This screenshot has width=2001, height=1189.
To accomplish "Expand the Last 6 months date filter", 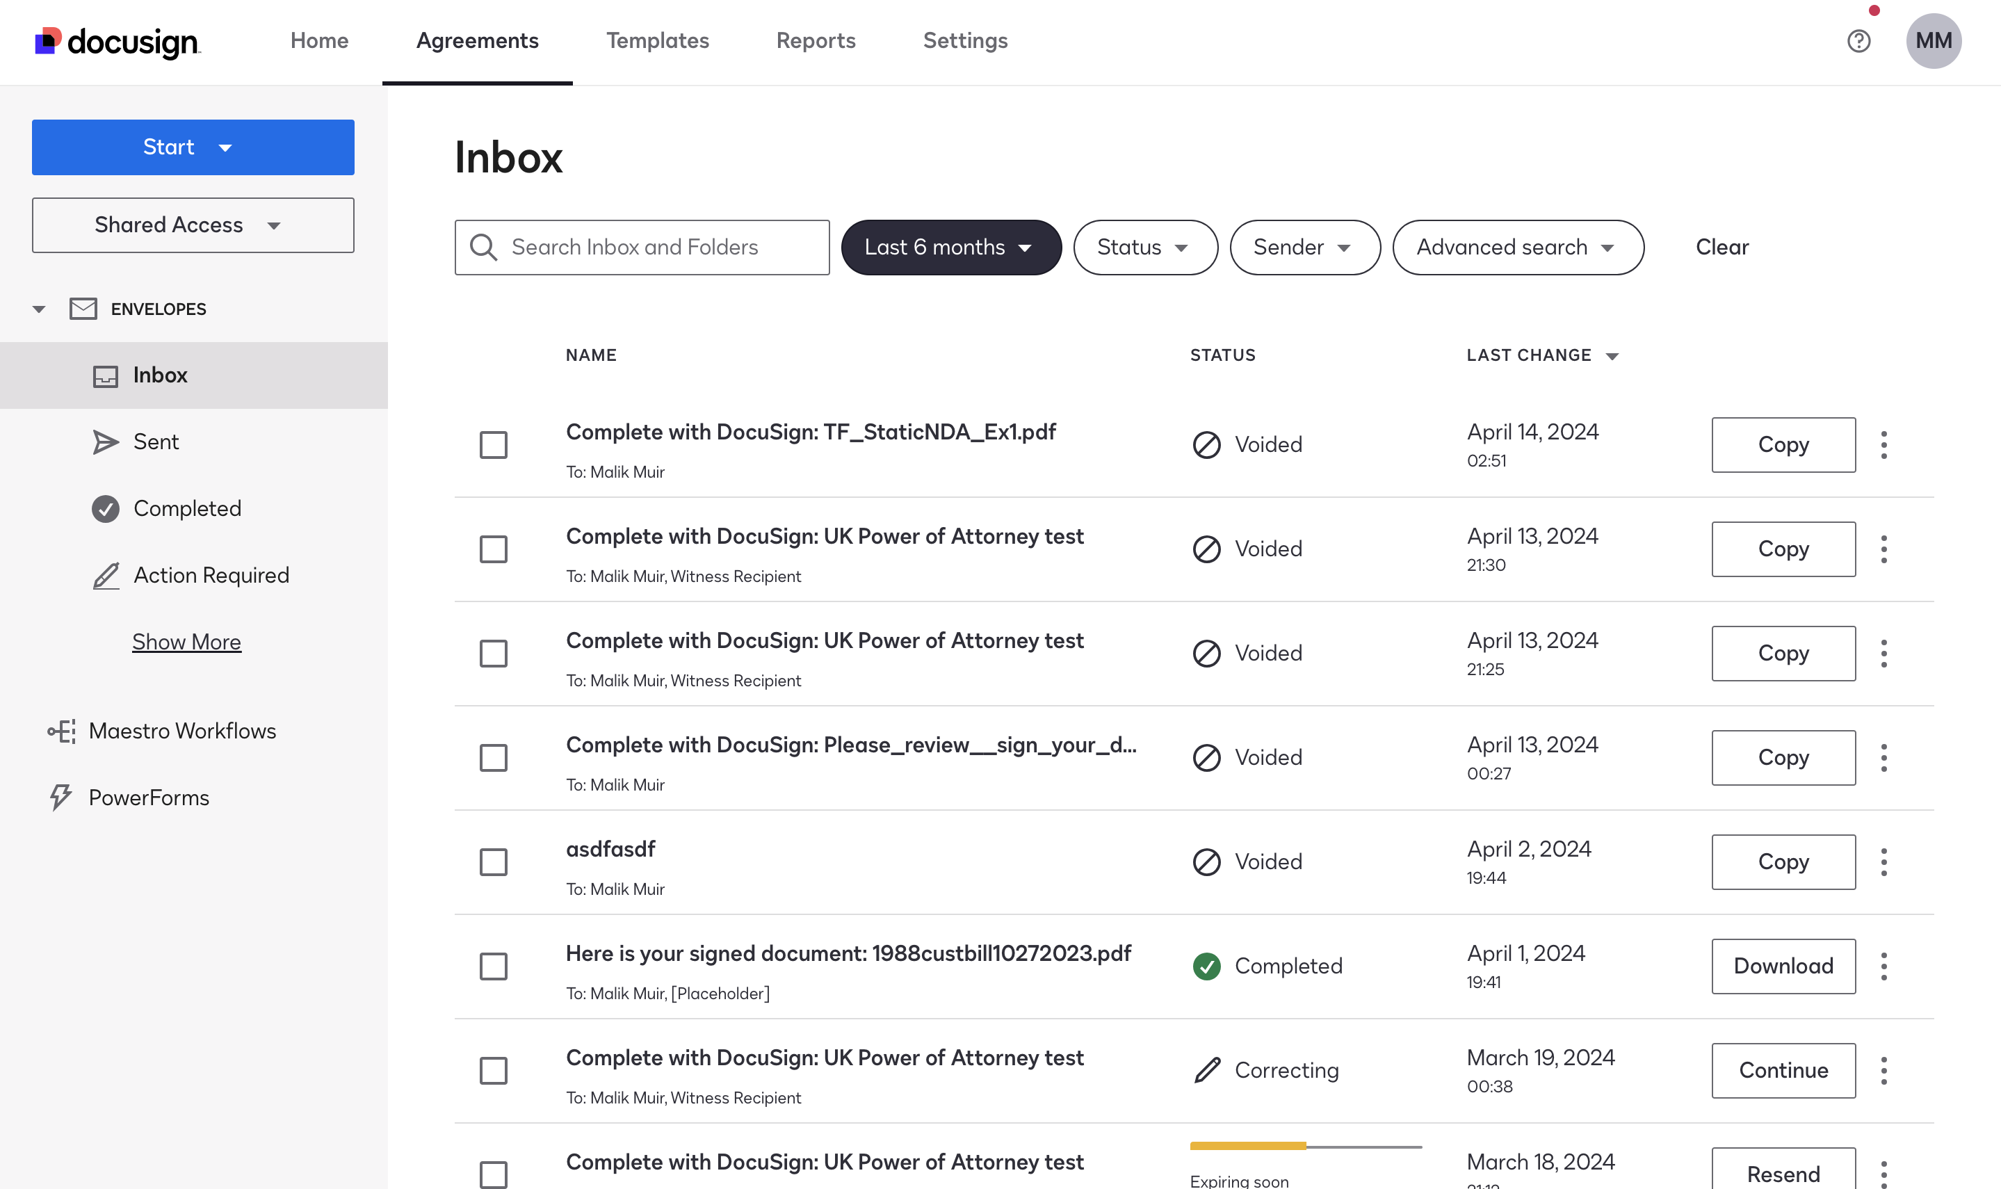I will (x=950, y=248).
